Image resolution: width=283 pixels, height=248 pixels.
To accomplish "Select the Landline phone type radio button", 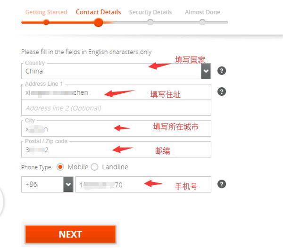I will point(95,167).
